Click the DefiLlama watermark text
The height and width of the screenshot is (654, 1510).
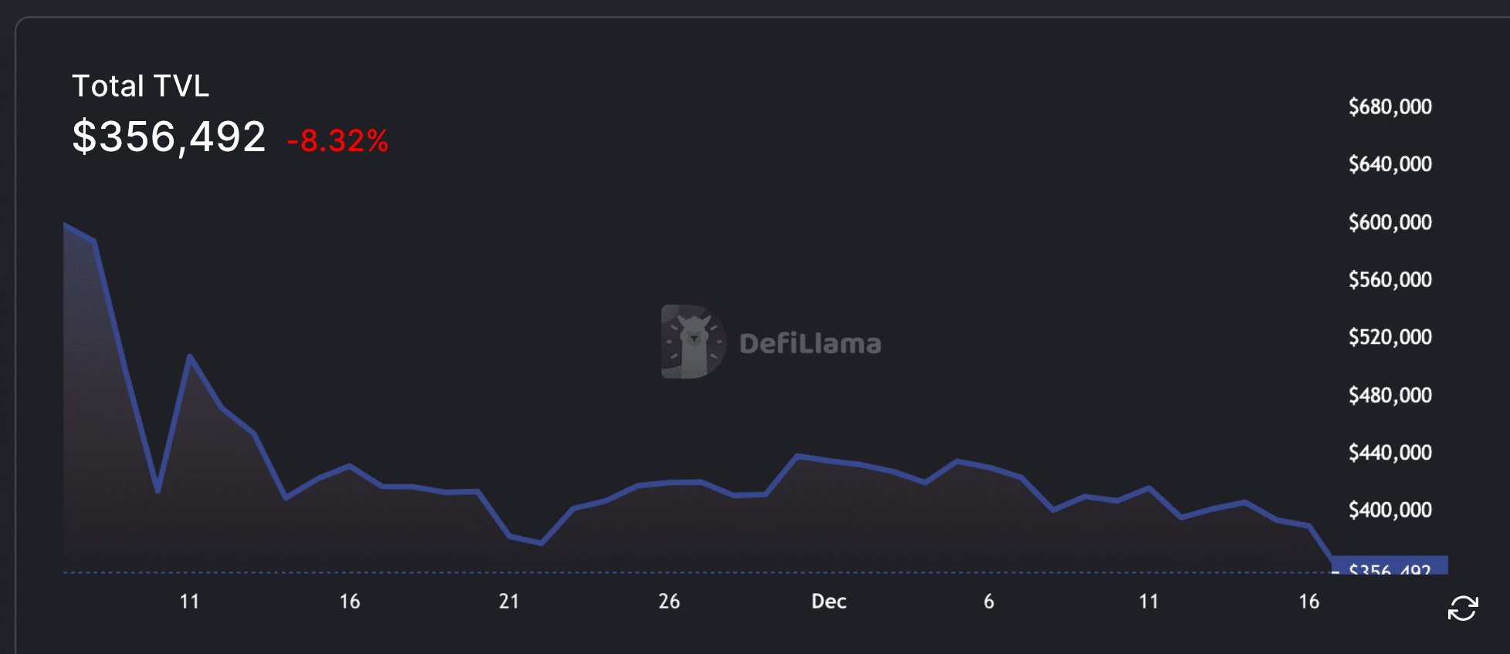[x=810, y=344]
